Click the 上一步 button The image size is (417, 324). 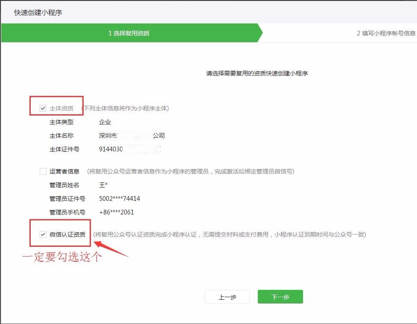click(227, 297)
